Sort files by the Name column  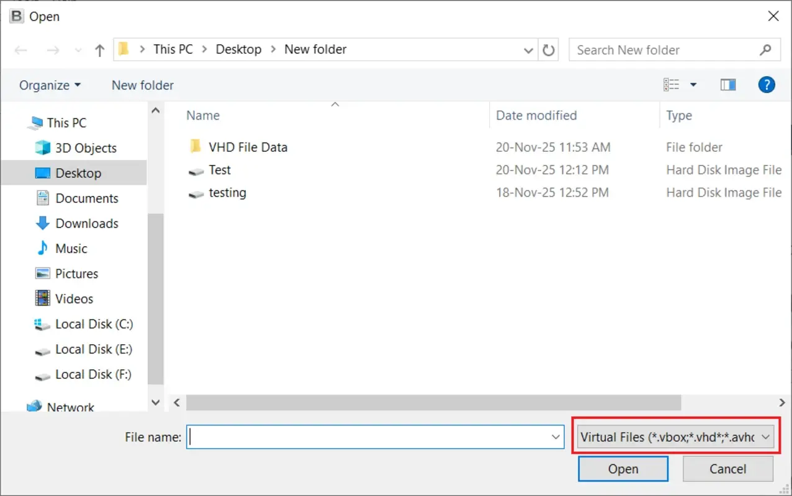(x=202, y=115)
